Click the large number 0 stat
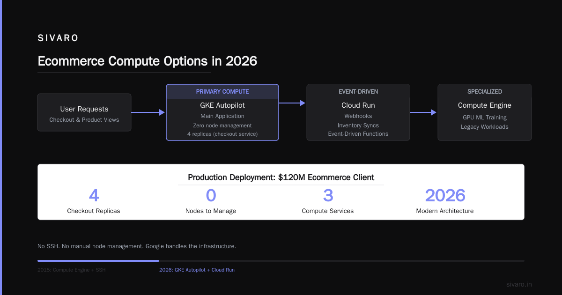562x295 pixels. click(x=211, y=196)
